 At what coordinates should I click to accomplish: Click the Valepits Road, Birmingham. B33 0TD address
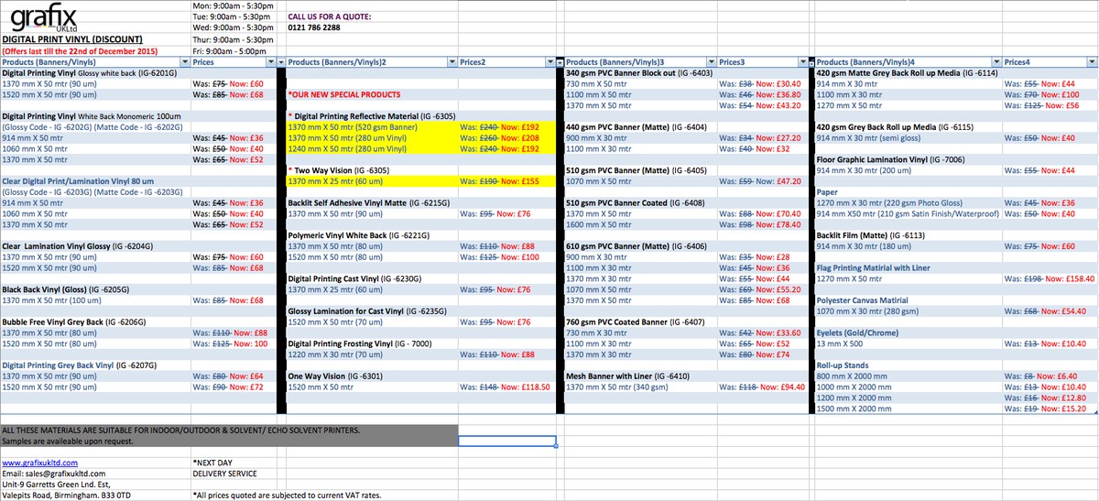click(x=67, y=496)
